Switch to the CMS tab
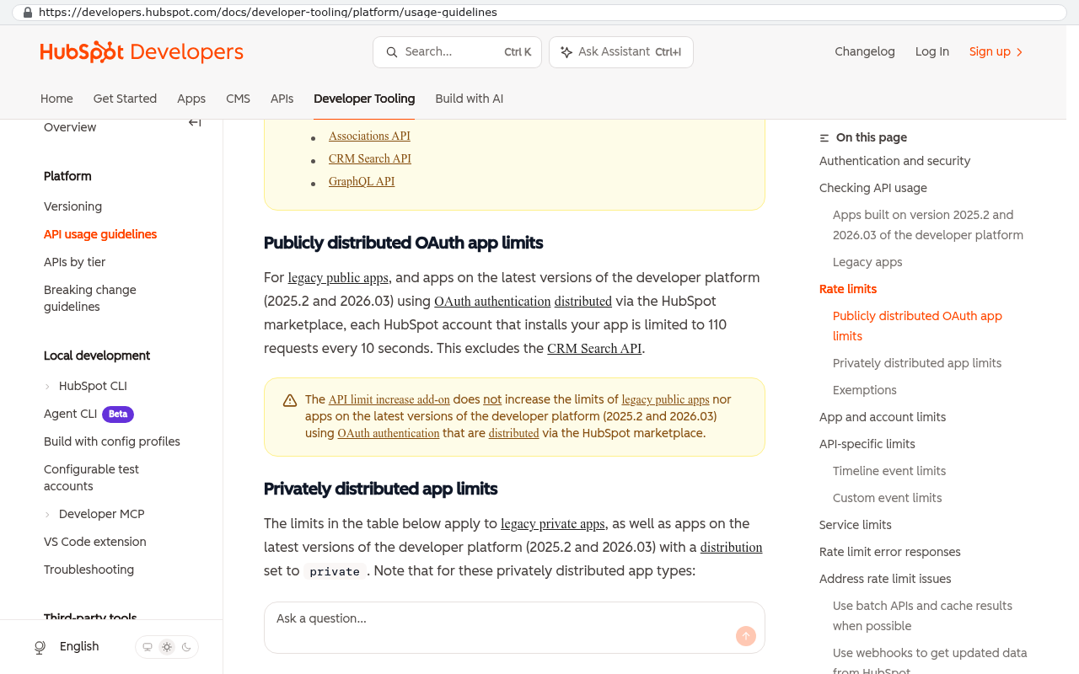The image size is (1079, 674). [x=238, y=99]
